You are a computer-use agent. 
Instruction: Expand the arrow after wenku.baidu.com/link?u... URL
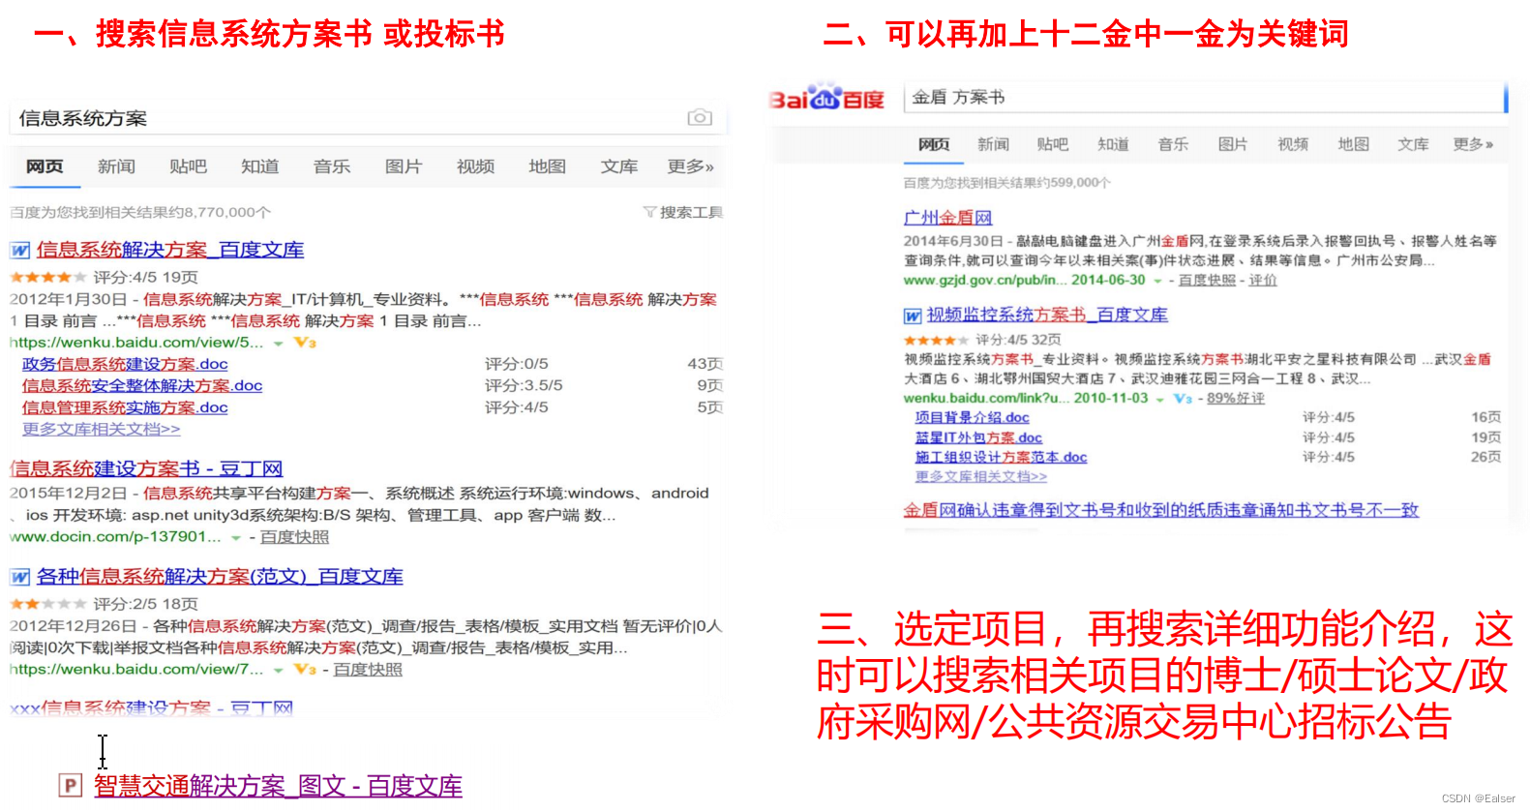(x=1159, y=399)
